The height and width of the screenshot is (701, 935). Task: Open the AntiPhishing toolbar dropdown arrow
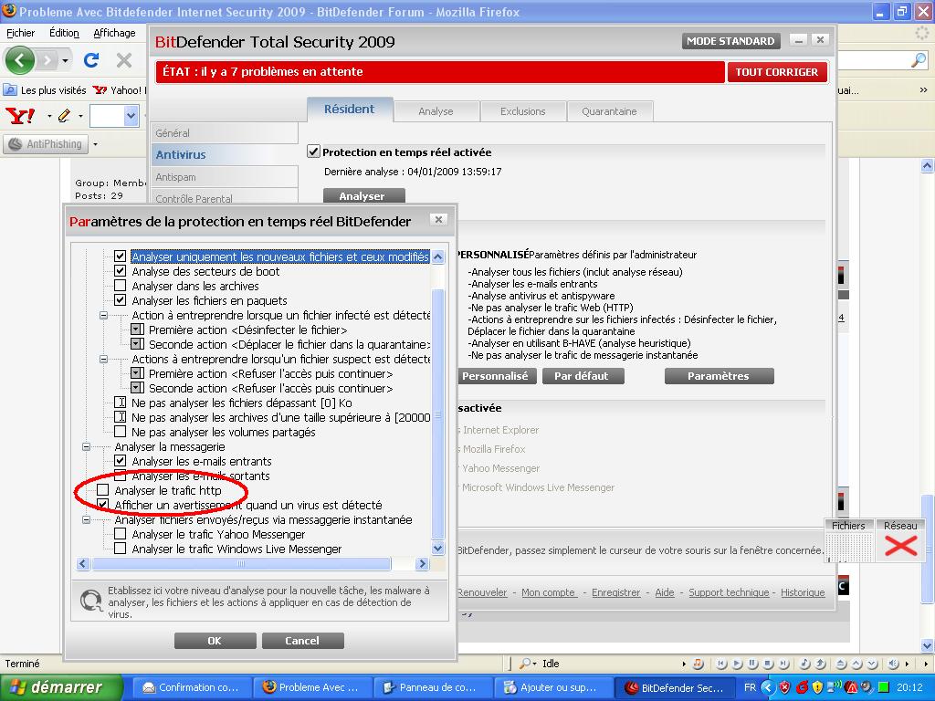(95, 144)
